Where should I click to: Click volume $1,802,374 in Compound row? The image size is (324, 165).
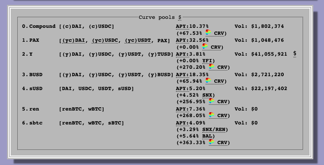pos(268,26)
